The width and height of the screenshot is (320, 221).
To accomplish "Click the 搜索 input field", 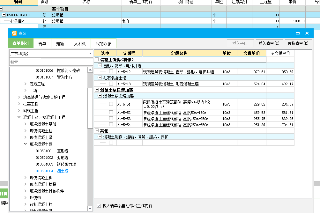I will [51, 62].
